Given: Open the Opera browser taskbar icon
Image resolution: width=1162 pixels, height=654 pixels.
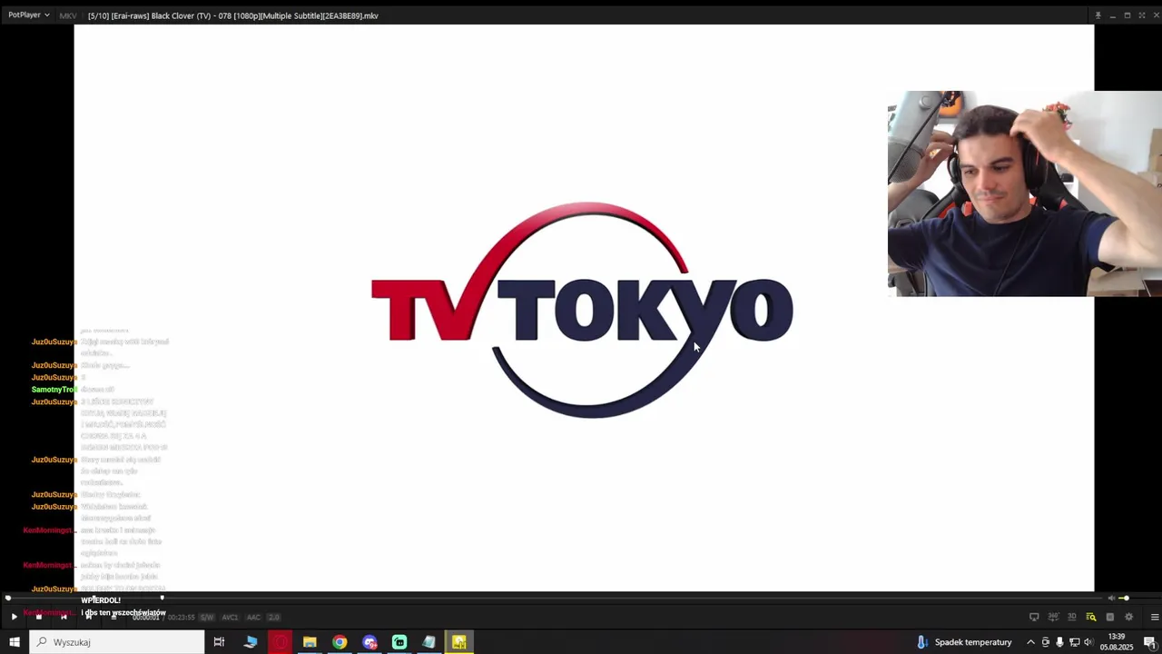Looking at the screenshot, I should [x=280, y=642].
